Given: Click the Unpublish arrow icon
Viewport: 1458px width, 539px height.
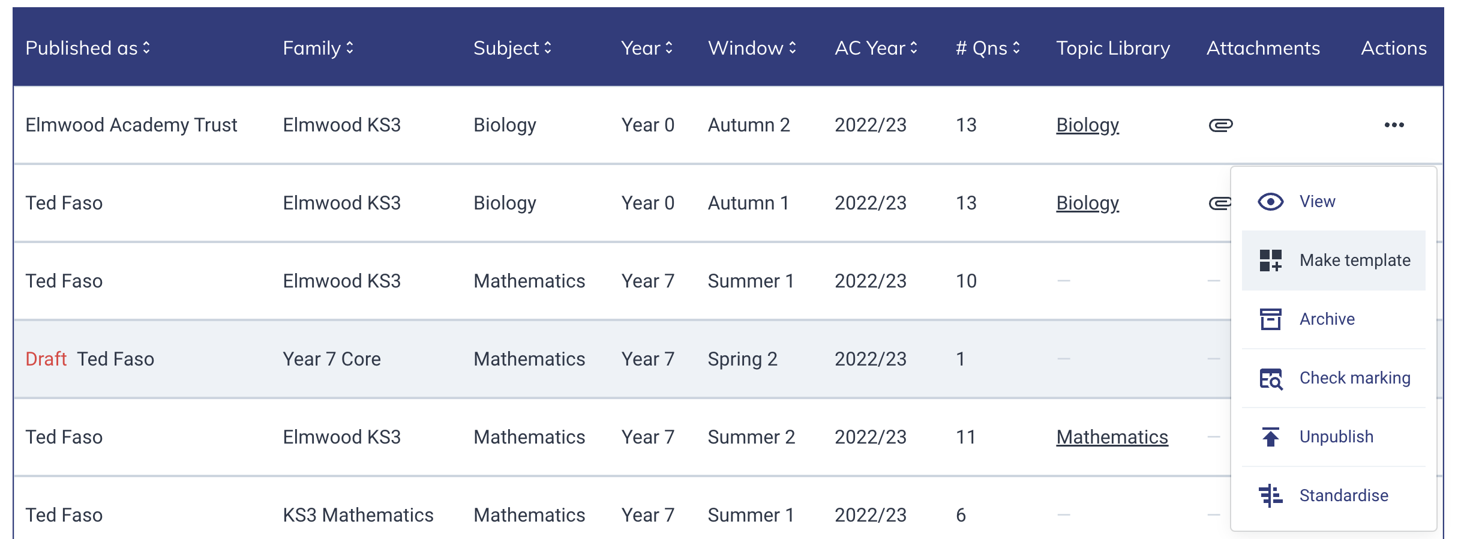Looking at the screenshot, I should tap(1270, 437).
